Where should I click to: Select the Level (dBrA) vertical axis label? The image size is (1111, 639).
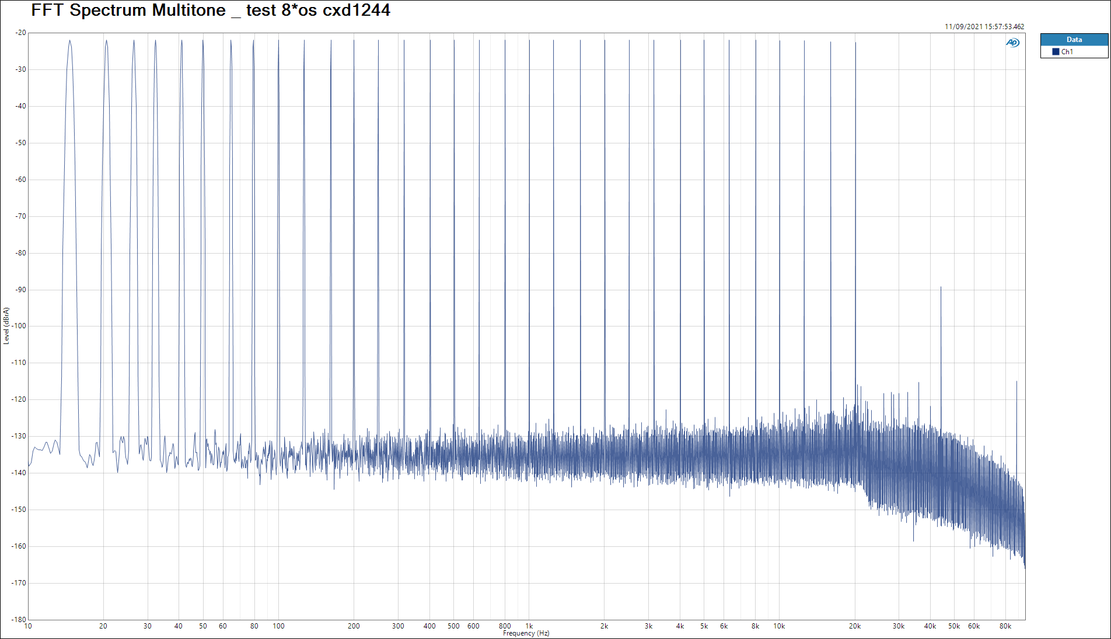[x=6, y=326]
